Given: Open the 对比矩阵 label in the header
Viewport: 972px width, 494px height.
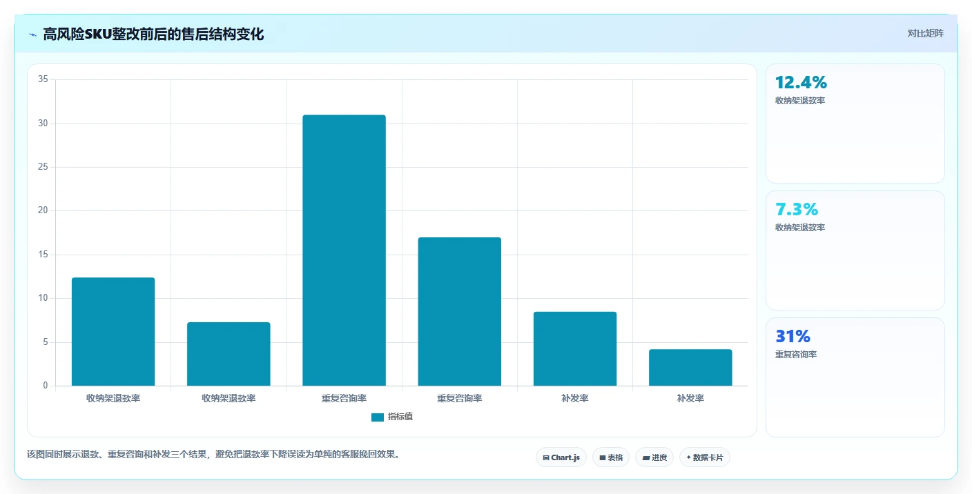Looking at the screenshot, I should [x=925, y=33].
